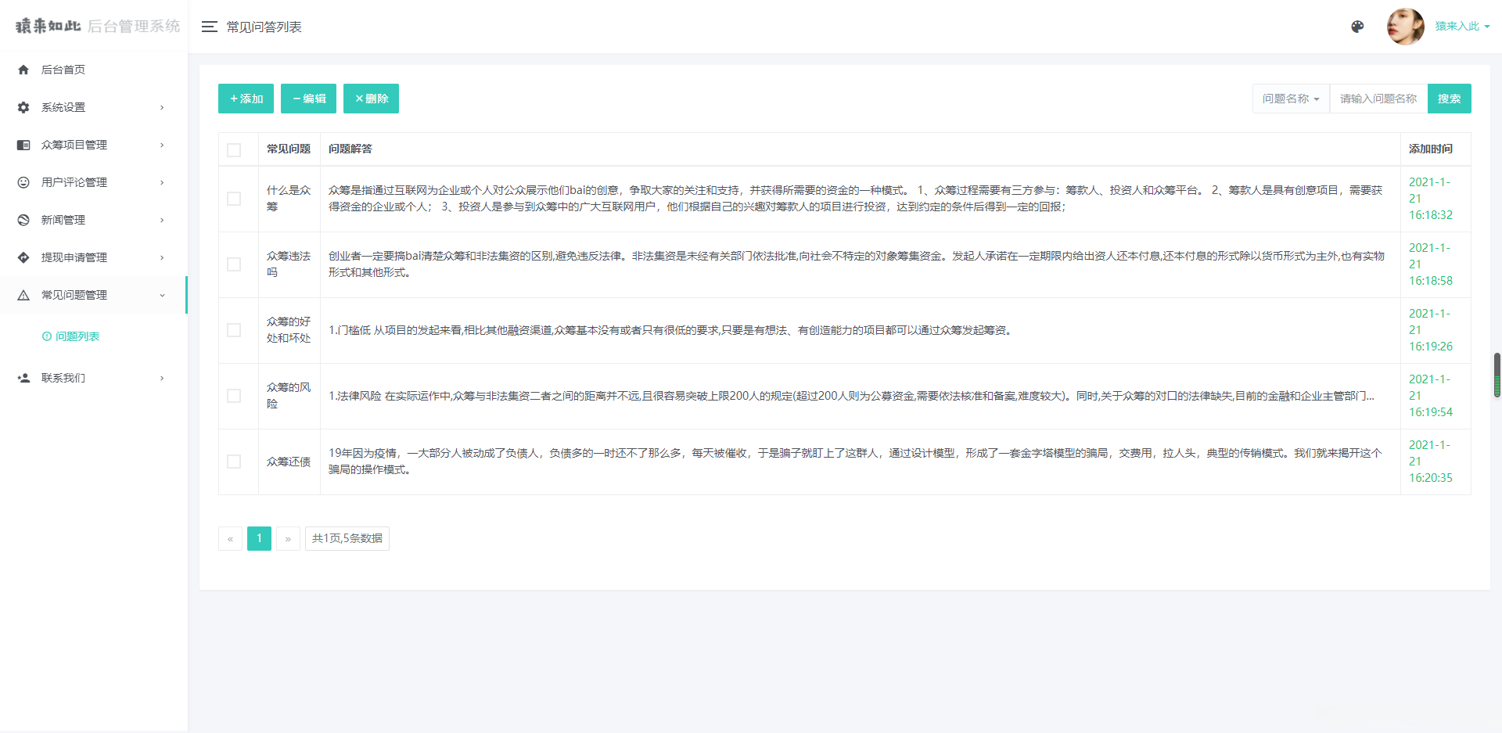1502x733 pixels.
Task: Check the row checkbox for 什么是众筹
Action: (x=233, y=199)
